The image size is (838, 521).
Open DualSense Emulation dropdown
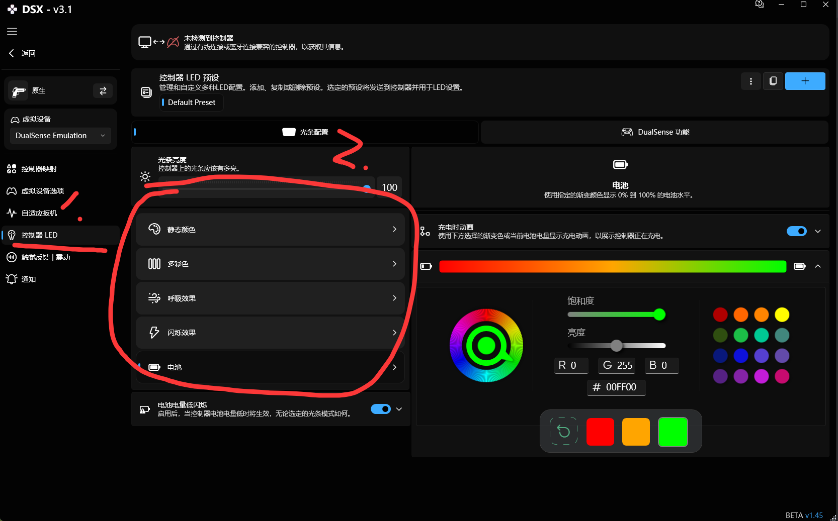[x=60, y=136]
